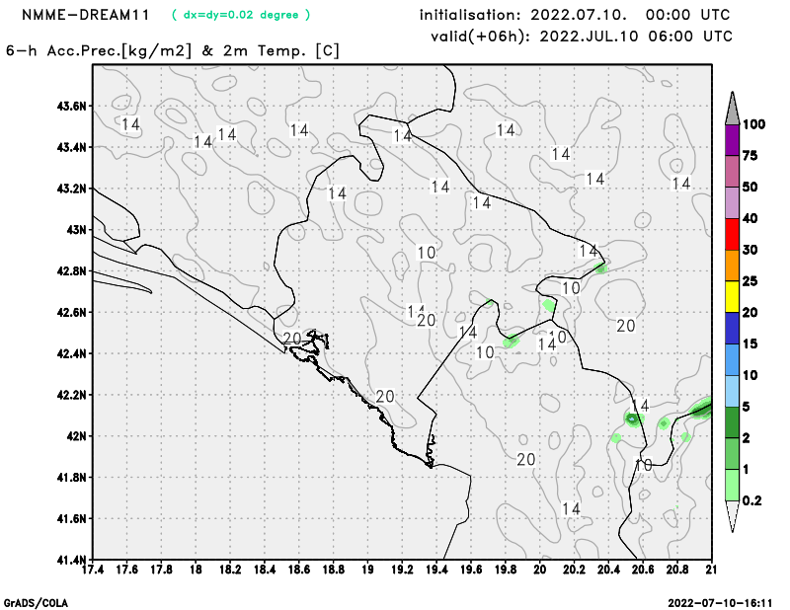Click the 20.8 longitude axis label
Screen dimensions: 790x610
pos(677,571)
